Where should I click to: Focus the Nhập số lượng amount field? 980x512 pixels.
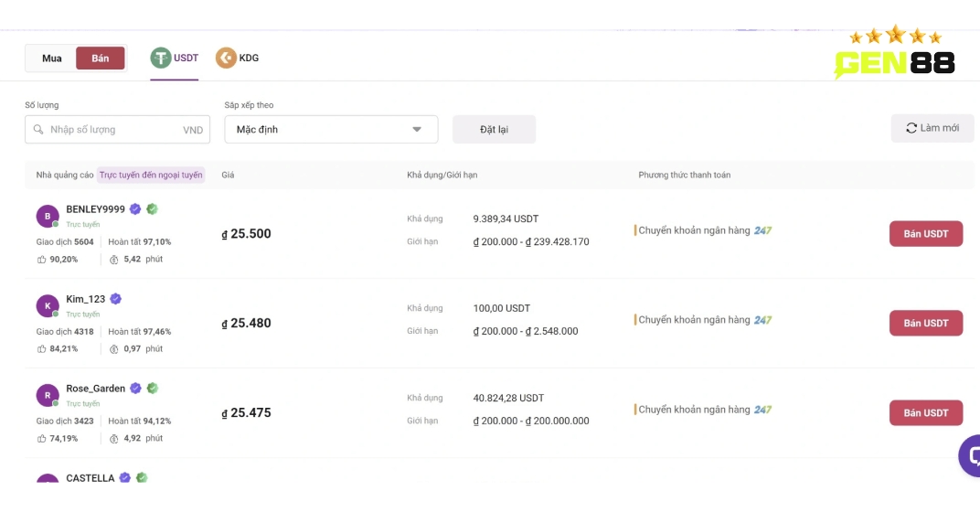point(118,130)
